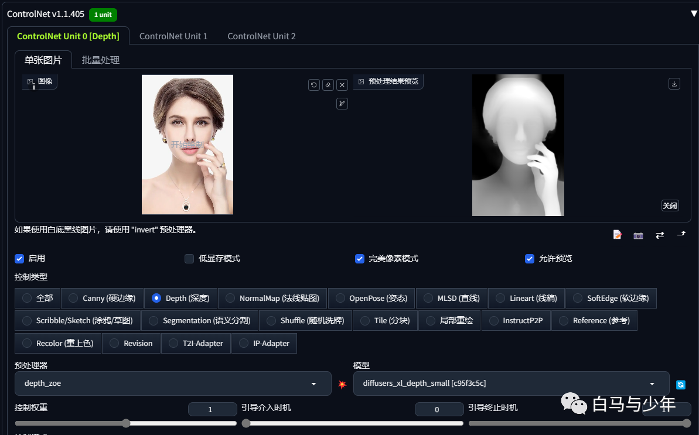The height and width of the screenshot is (435, 699).
Task: Switch to the ControlNet Unit 1 tab
Action: 173,36
